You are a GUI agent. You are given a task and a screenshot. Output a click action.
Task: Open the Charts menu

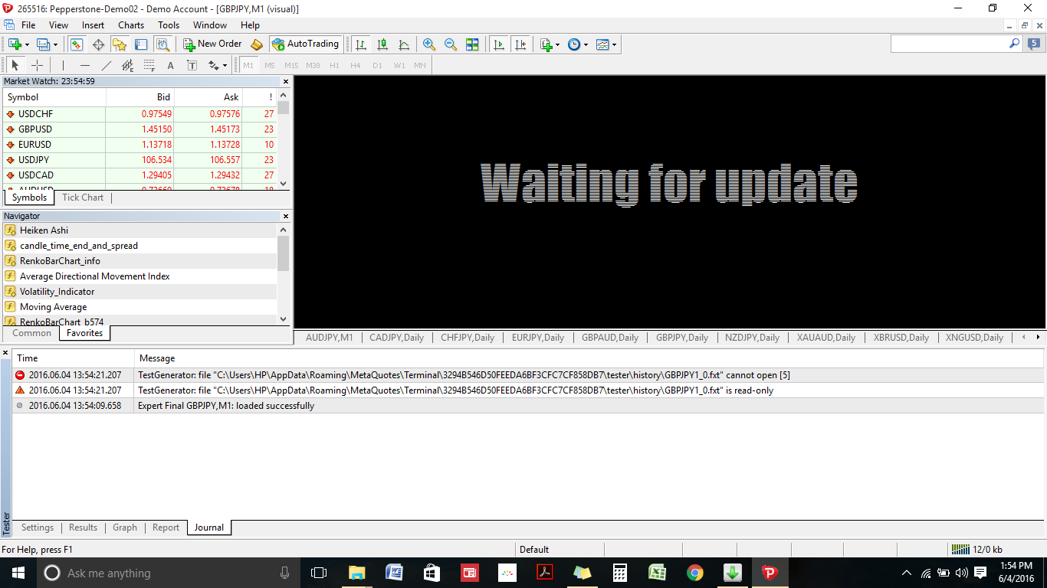(x=131, y=25)
